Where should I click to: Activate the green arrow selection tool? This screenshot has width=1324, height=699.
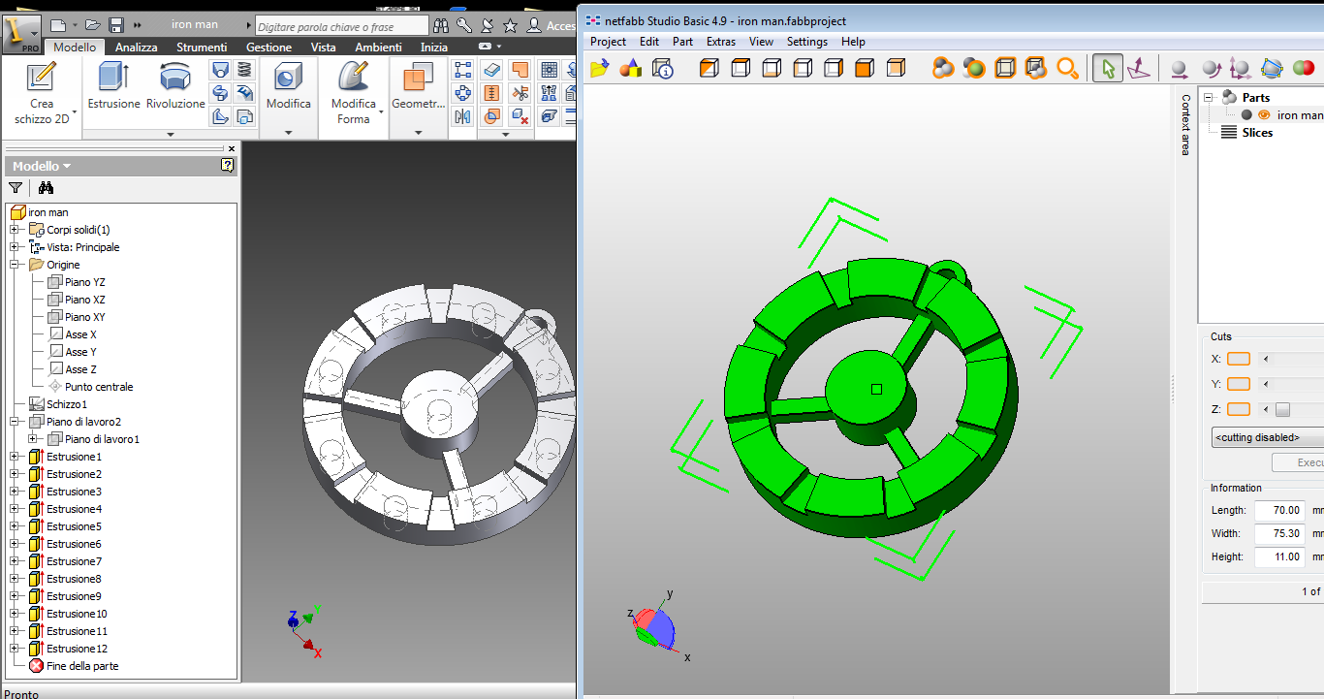click(1108, 68)
